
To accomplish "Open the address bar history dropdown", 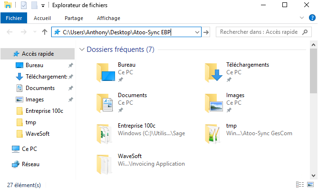I will (x=197, y=32).
